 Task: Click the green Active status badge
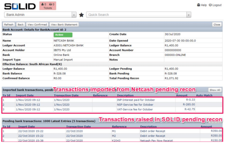click(x=63, y=35)
